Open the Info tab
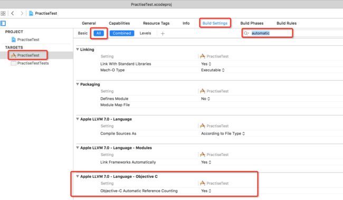The image size is (343, 200). point(186,23)
